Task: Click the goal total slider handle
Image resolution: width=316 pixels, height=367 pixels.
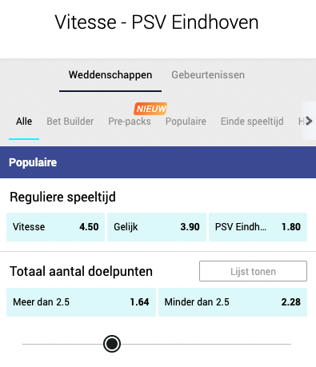Action: (x=112, y=344)
